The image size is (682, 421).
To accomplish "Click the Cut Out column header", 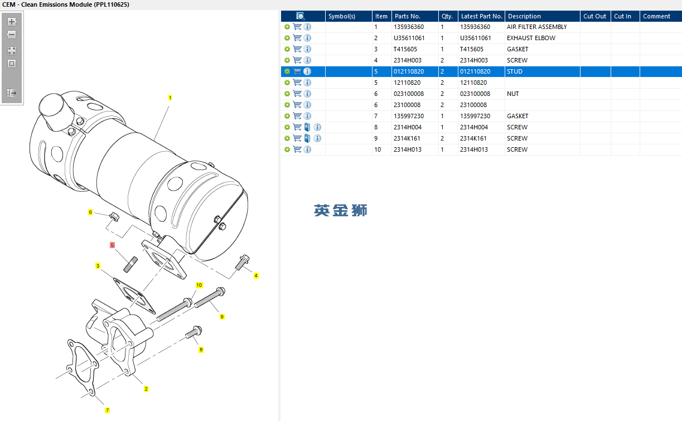I will pyautogui.click(x=596, y=16).
